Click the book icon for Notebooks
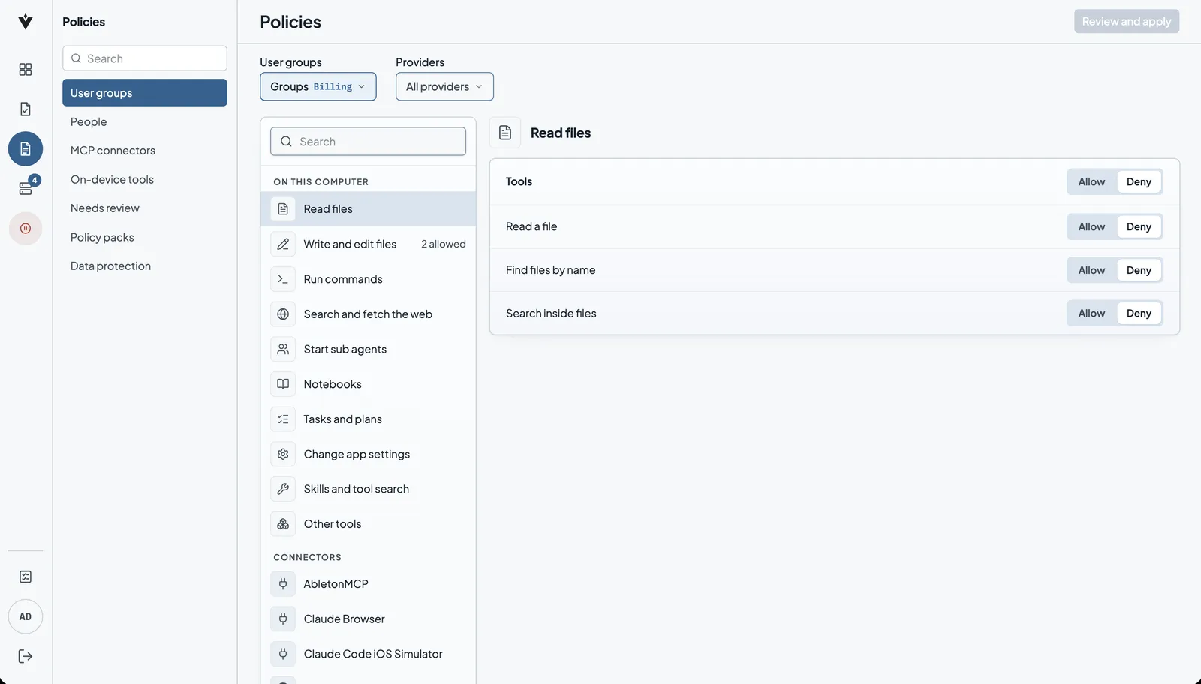1201x684 pixels. [x=283, y=384]
